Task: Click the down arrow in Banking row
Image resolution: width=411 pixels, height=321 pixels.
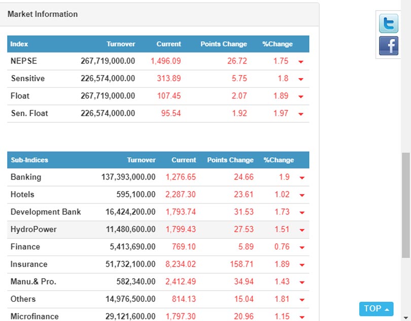Action: (x=302, y=178)
